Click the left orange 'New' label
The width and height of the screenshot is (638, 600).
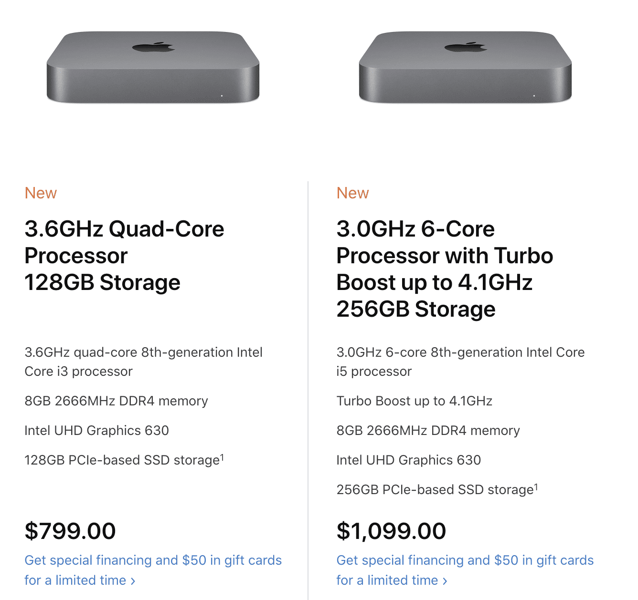click(41, 193)
